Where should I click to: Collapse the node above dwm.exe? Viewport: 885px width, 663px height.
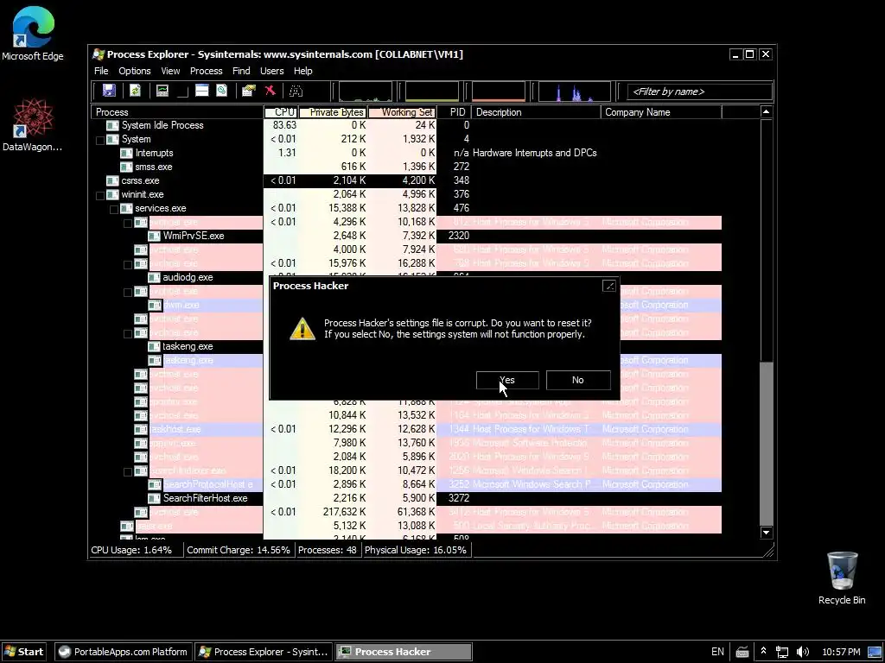pos(128,292)
